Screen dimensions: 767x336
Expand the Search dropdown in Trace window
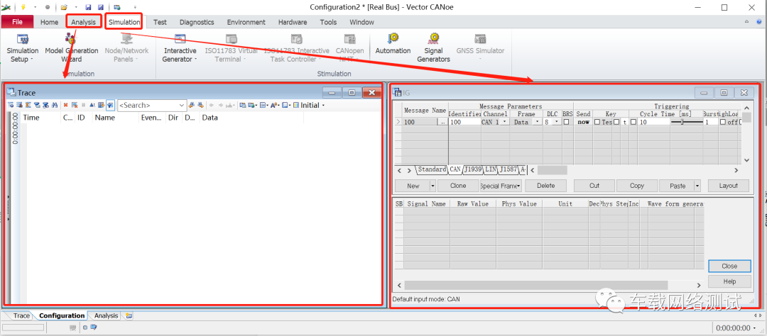(x=183, y=105)
